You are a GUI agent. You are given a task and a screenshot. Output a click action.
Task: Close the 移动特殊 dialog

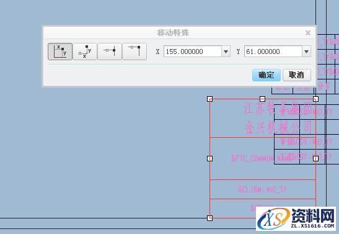coord(308,33)
